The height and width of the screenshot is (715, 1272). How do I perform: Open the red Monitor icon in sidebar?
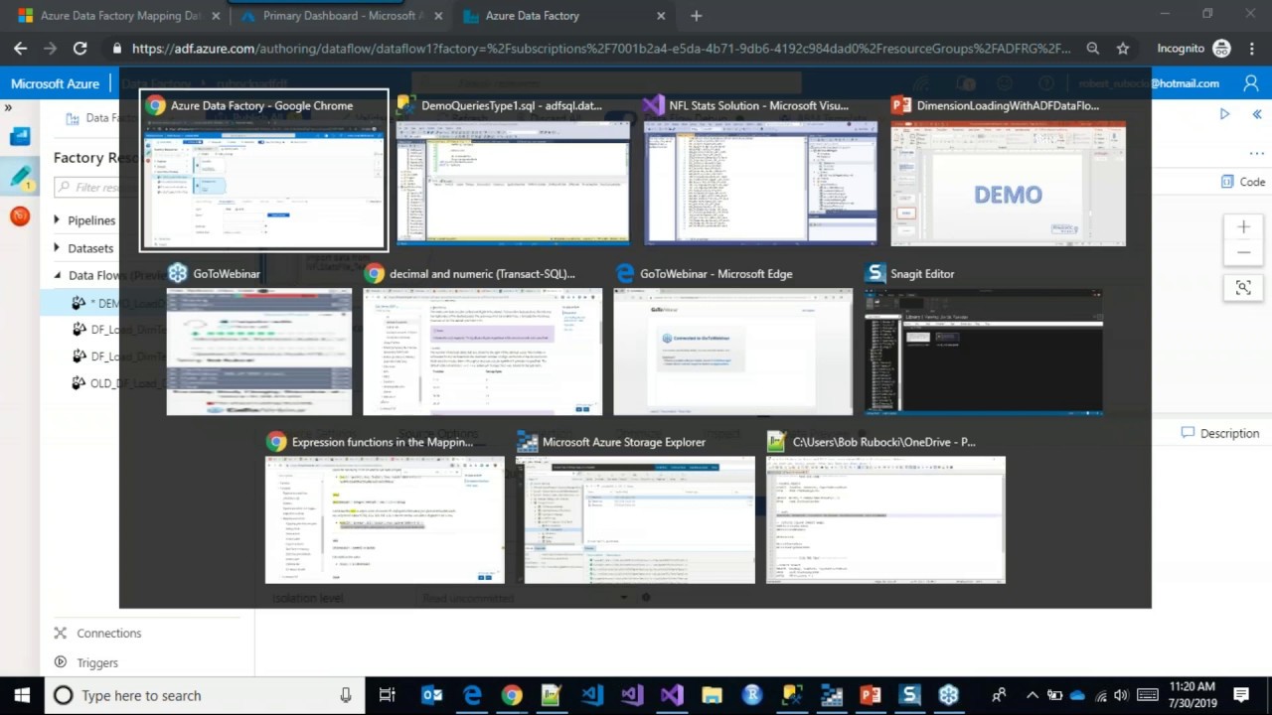pyautogui.click(x=20, y=215)
